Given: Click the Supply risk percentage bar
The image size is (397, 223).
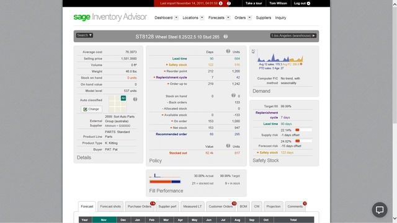Looking at the screenshot, I should (303, 130).
